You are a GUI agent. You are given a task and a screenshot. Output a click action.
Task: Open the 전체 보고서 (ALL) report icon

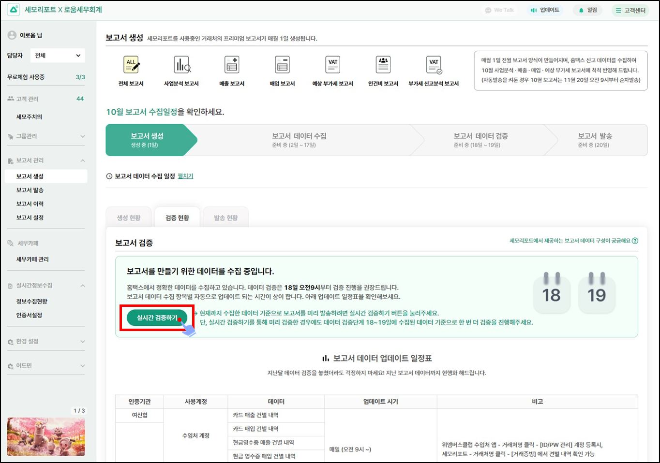click(x=131, y=65)
